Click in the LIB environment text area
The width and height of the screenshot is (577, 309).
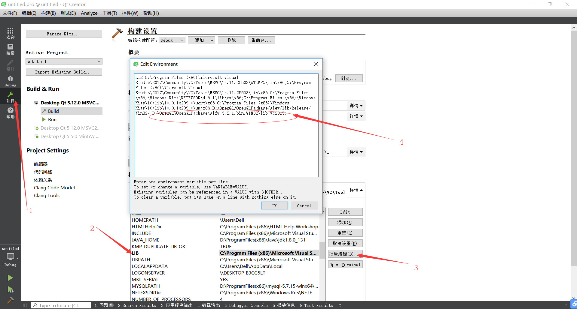click(226, 125)
